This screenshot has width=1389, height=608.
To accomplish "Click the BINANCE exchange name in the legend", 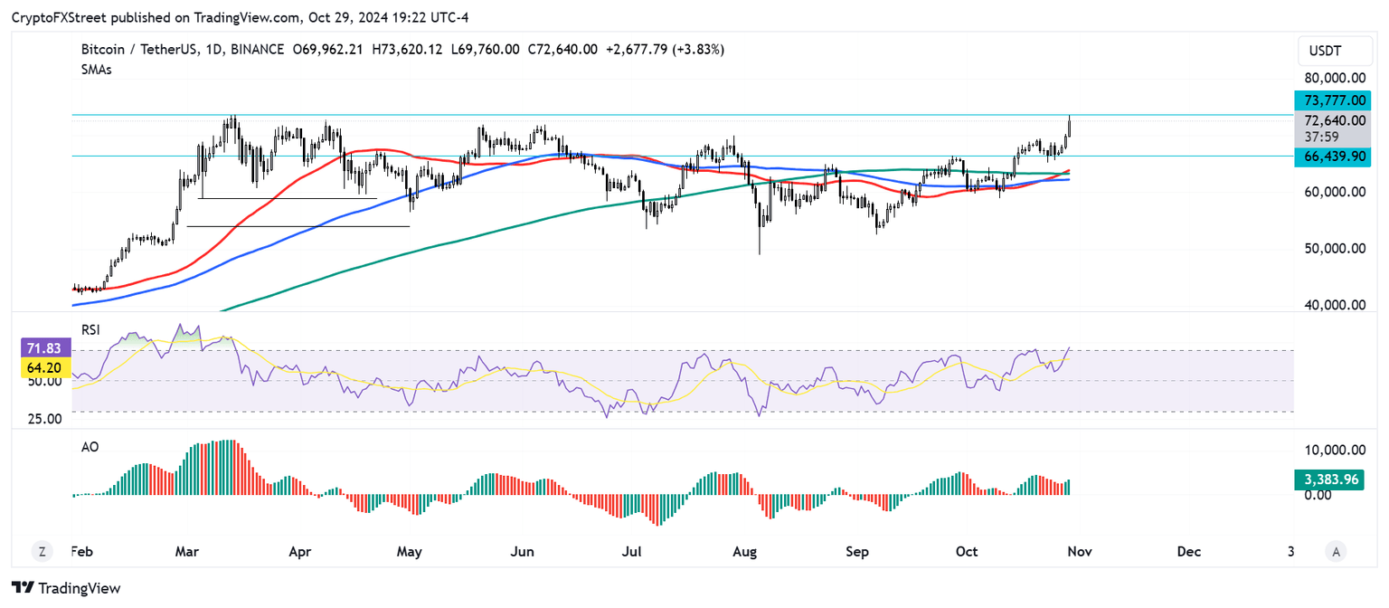I will 256,50.
